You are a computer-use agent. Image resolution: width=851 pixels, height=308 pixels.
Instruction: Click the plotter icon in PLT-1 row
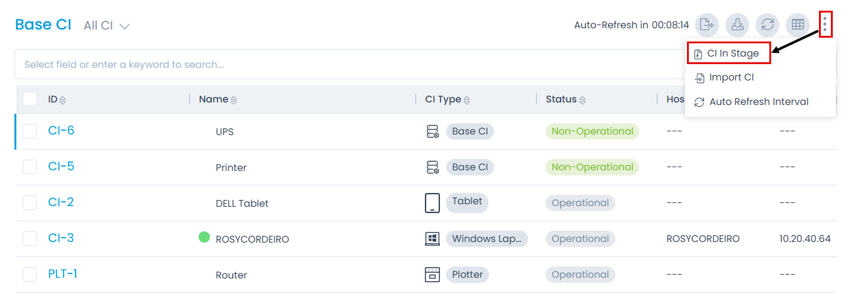click(432, 275)
